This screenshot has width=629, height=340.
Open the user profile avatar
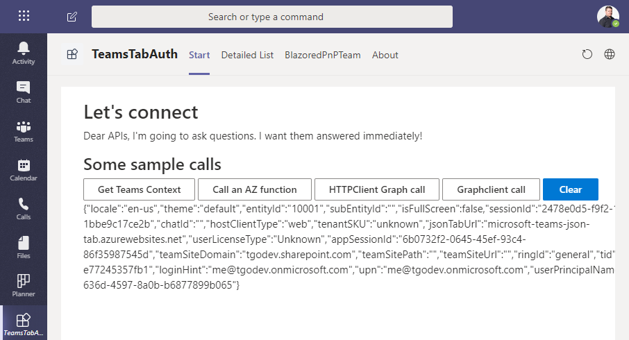click(x=607, y=17)
